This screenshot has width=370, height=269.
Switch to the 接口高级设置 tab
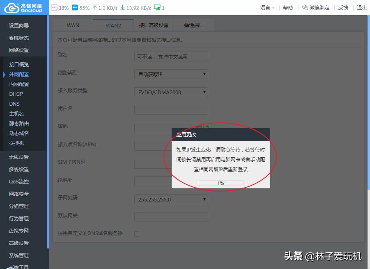[x=154, y=25]
